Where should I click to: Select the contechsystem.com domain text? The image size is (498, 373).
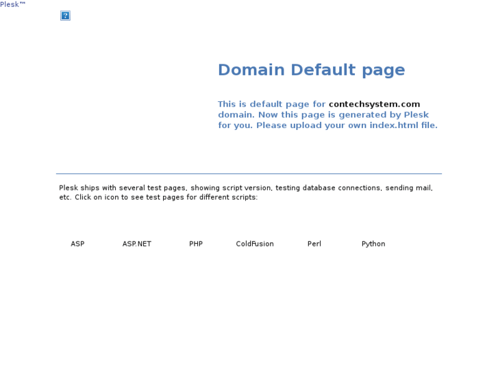375,104
